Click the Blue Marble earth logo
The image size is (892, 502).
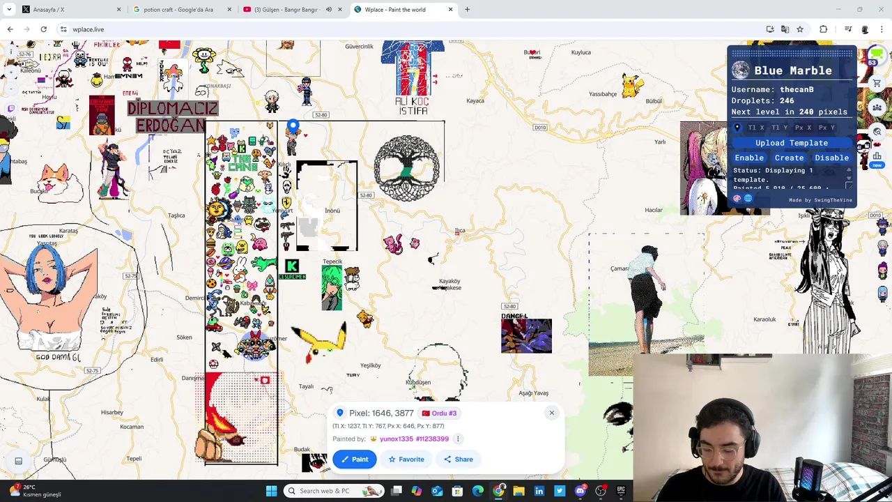[740, 70]
